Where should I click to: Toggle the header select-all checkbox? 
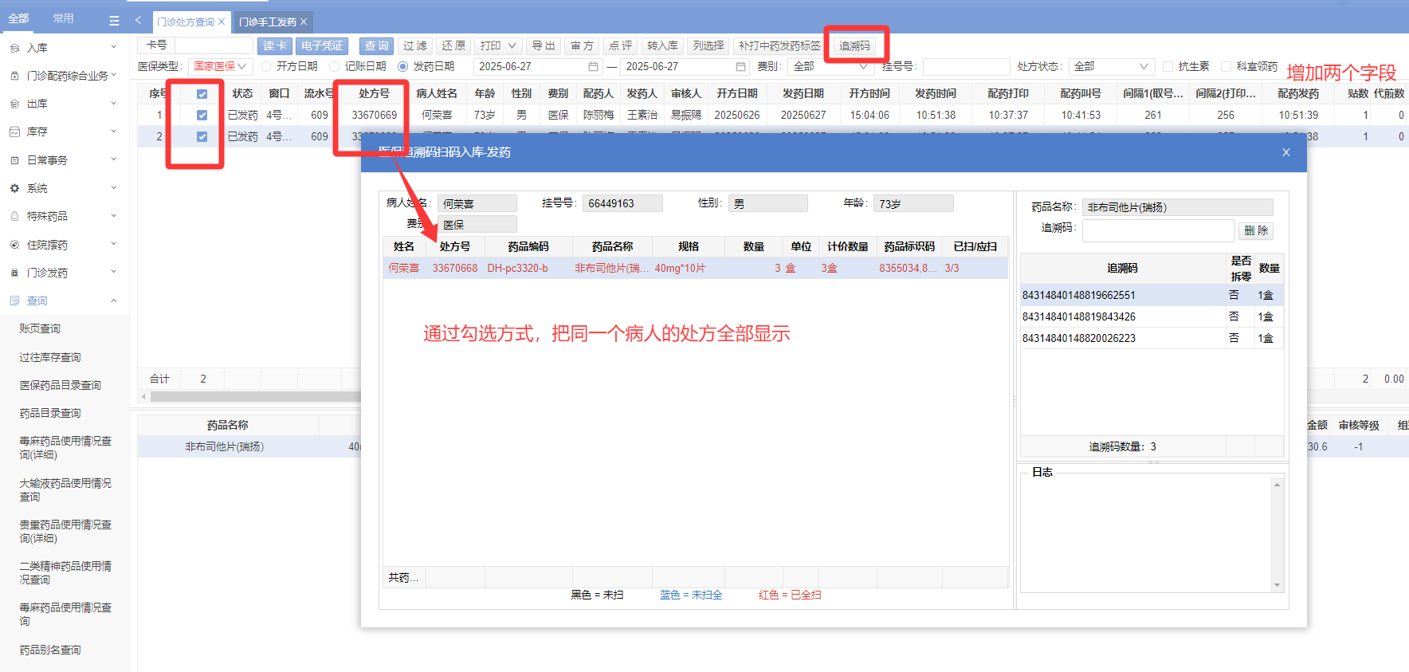pyautogui.click(x=202, y=94)
